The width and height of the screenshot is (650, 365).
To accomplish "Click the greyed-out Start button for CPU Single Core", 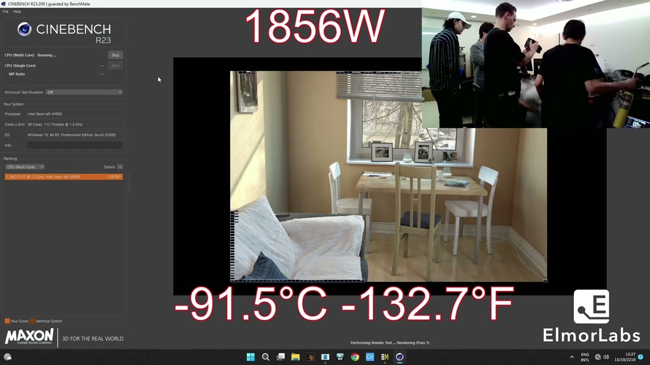I will [115, 65].
